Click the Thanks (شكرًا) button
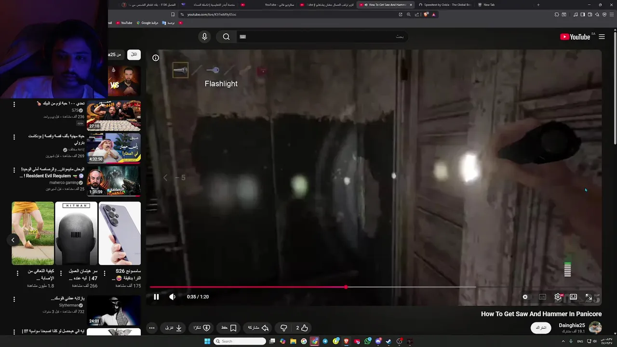The image size is (617, 347). (201, 328)
